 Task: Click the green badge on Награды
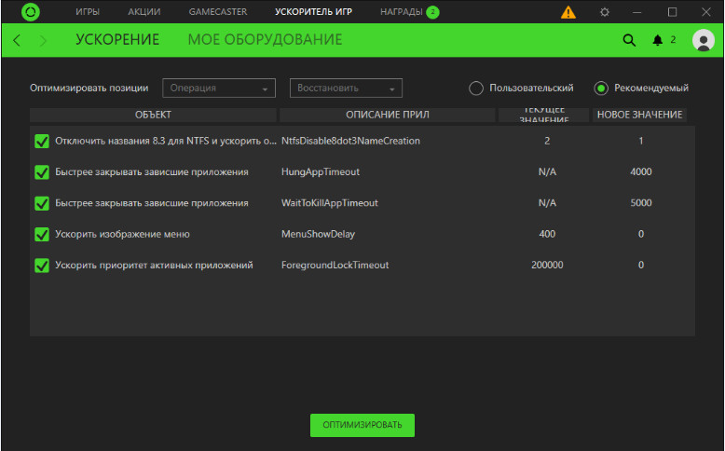pyautogui.click(x=432, y=12)
